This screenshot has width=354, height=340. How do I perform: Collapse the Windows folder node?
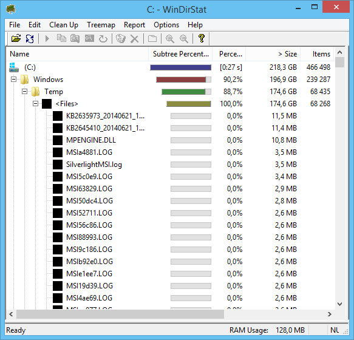coord(14,80)
